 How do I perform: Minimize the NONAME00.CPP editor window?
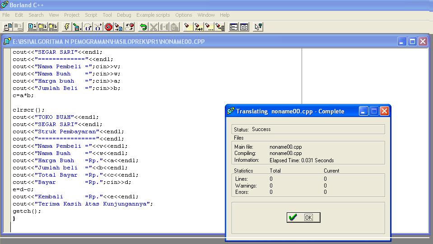point(402,42)
